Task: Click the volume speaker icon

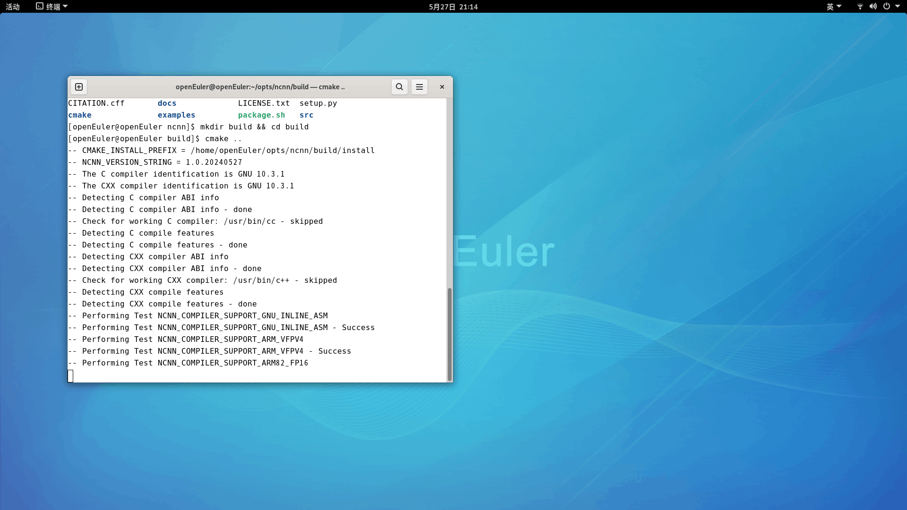Action: click(x=873, y=7)
